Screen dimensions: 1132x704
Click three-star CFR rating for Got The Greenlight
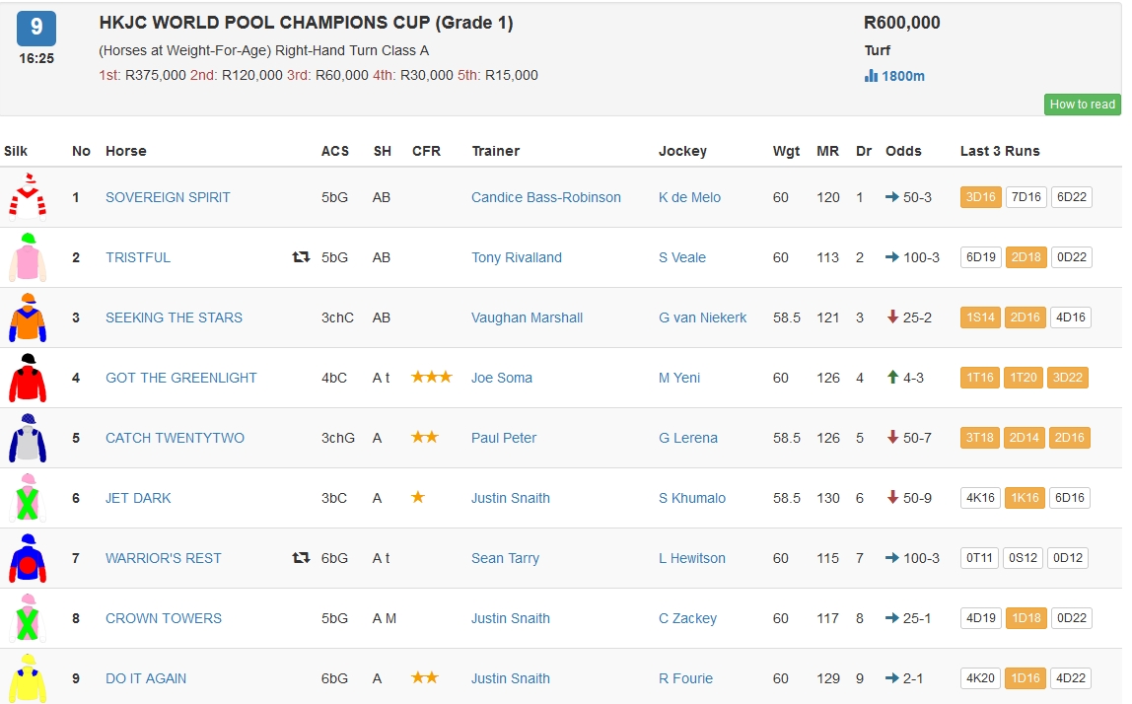[x=431, y=377]
